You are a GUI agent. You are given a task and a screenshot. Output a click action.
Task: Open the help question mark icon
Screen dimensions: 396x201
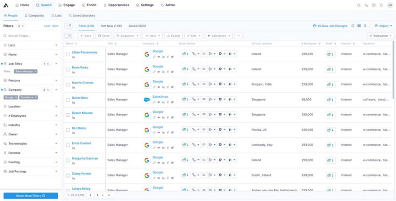click(x=374, y=5)
